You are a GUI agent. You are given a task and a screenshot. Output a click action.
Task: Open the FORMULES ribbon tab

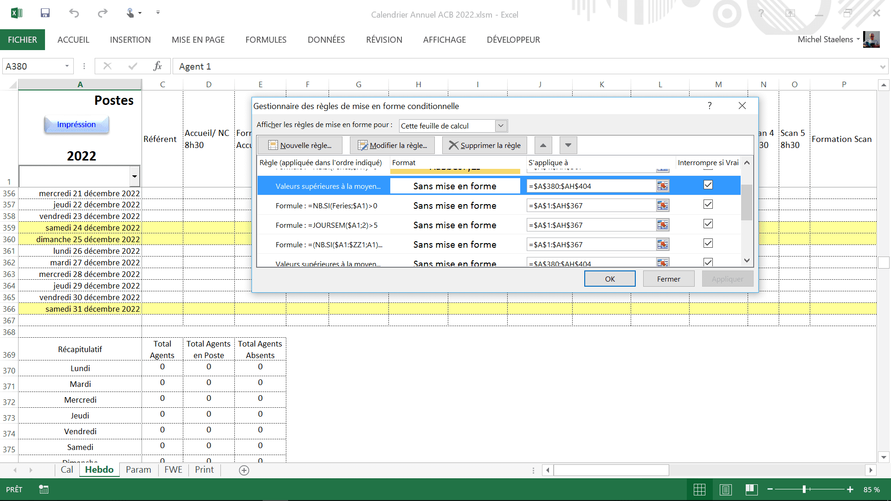coord(265,40)
